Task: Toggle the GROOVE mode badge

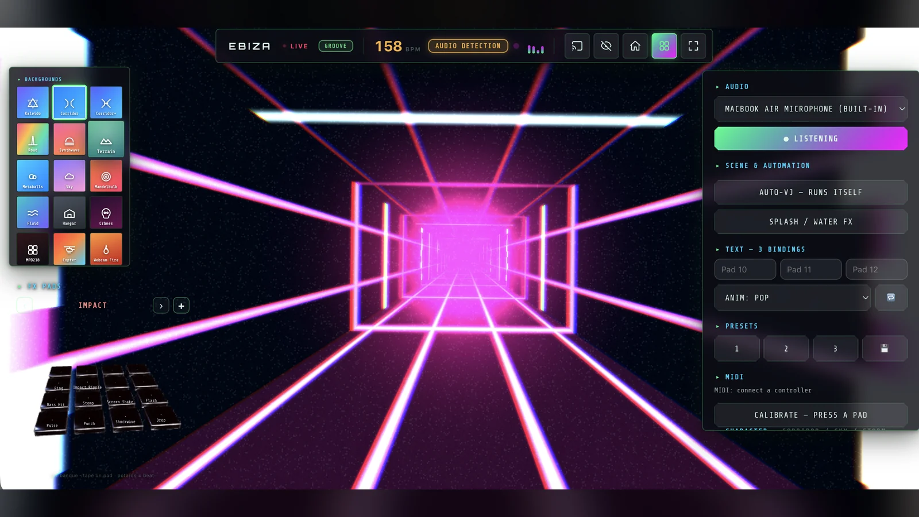Action: (336, 46)
